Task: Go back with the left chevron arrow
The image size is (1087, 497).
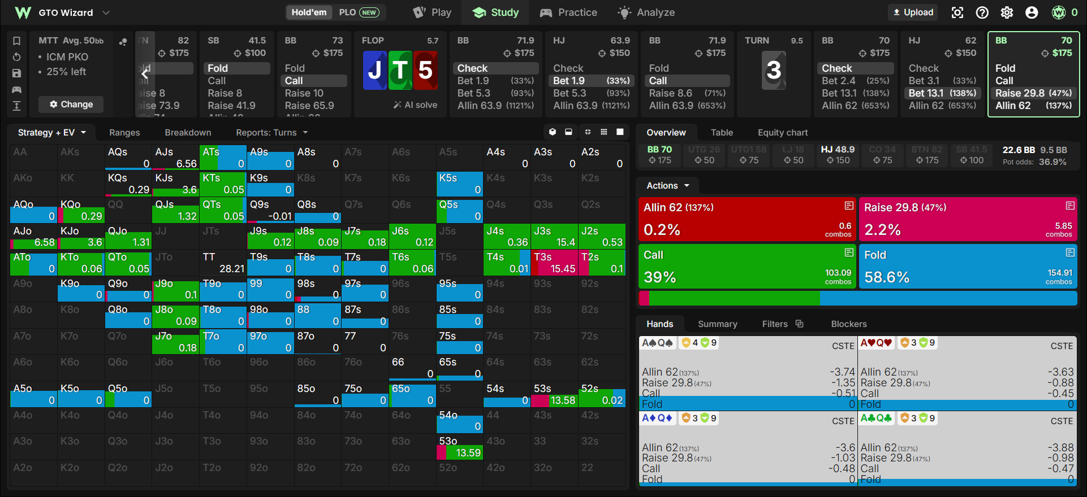Action: point(145,73)
